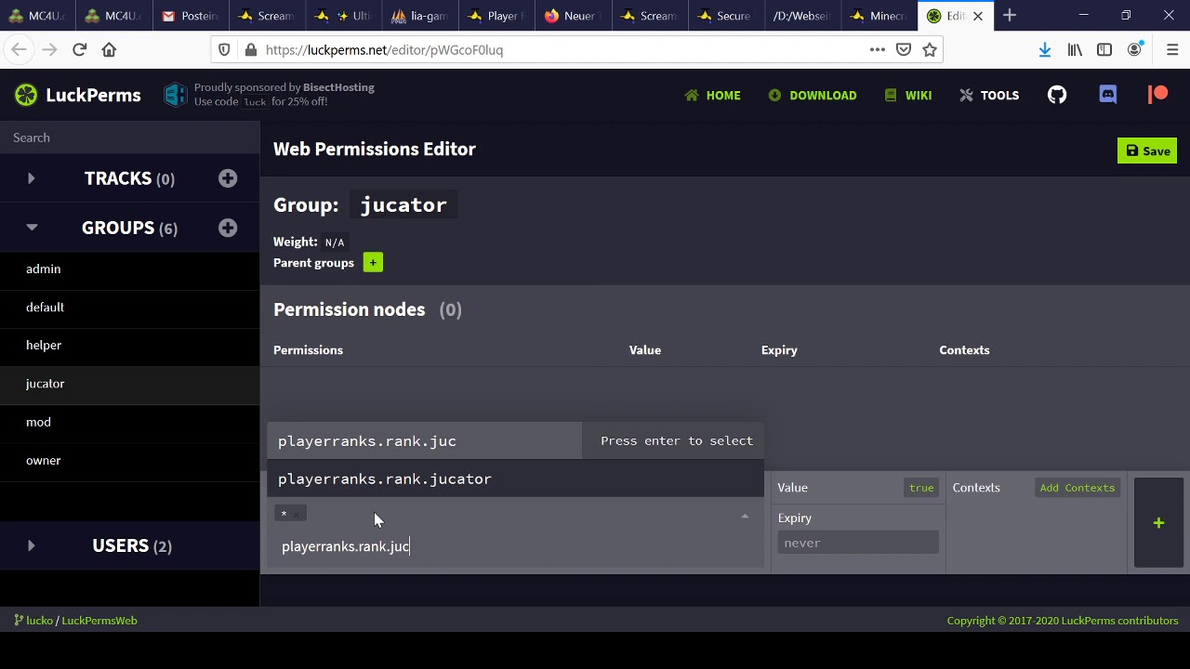
Task: Open the Library bookmarks icon
Action: pos(1075,49)
